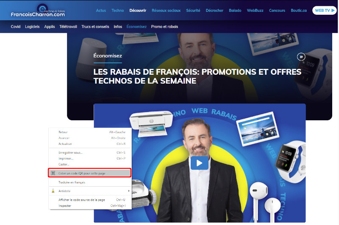
Task: Click the Économisez category label in banner
Action: 108,56
